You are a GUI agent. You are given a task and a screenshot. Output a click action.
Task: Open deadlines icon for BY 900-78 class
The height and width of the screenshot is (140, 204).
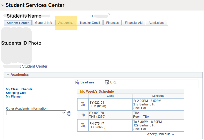click(x=83, y=114)
